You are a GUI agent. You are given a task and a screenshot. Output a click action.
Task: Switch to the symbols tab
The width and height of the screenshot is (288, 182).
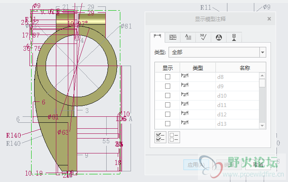coord(218,37)
